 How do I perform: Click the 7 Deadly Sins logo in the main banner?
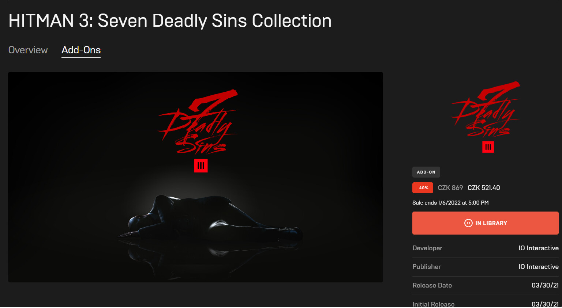pyautogui.click(x=198, y=121)
